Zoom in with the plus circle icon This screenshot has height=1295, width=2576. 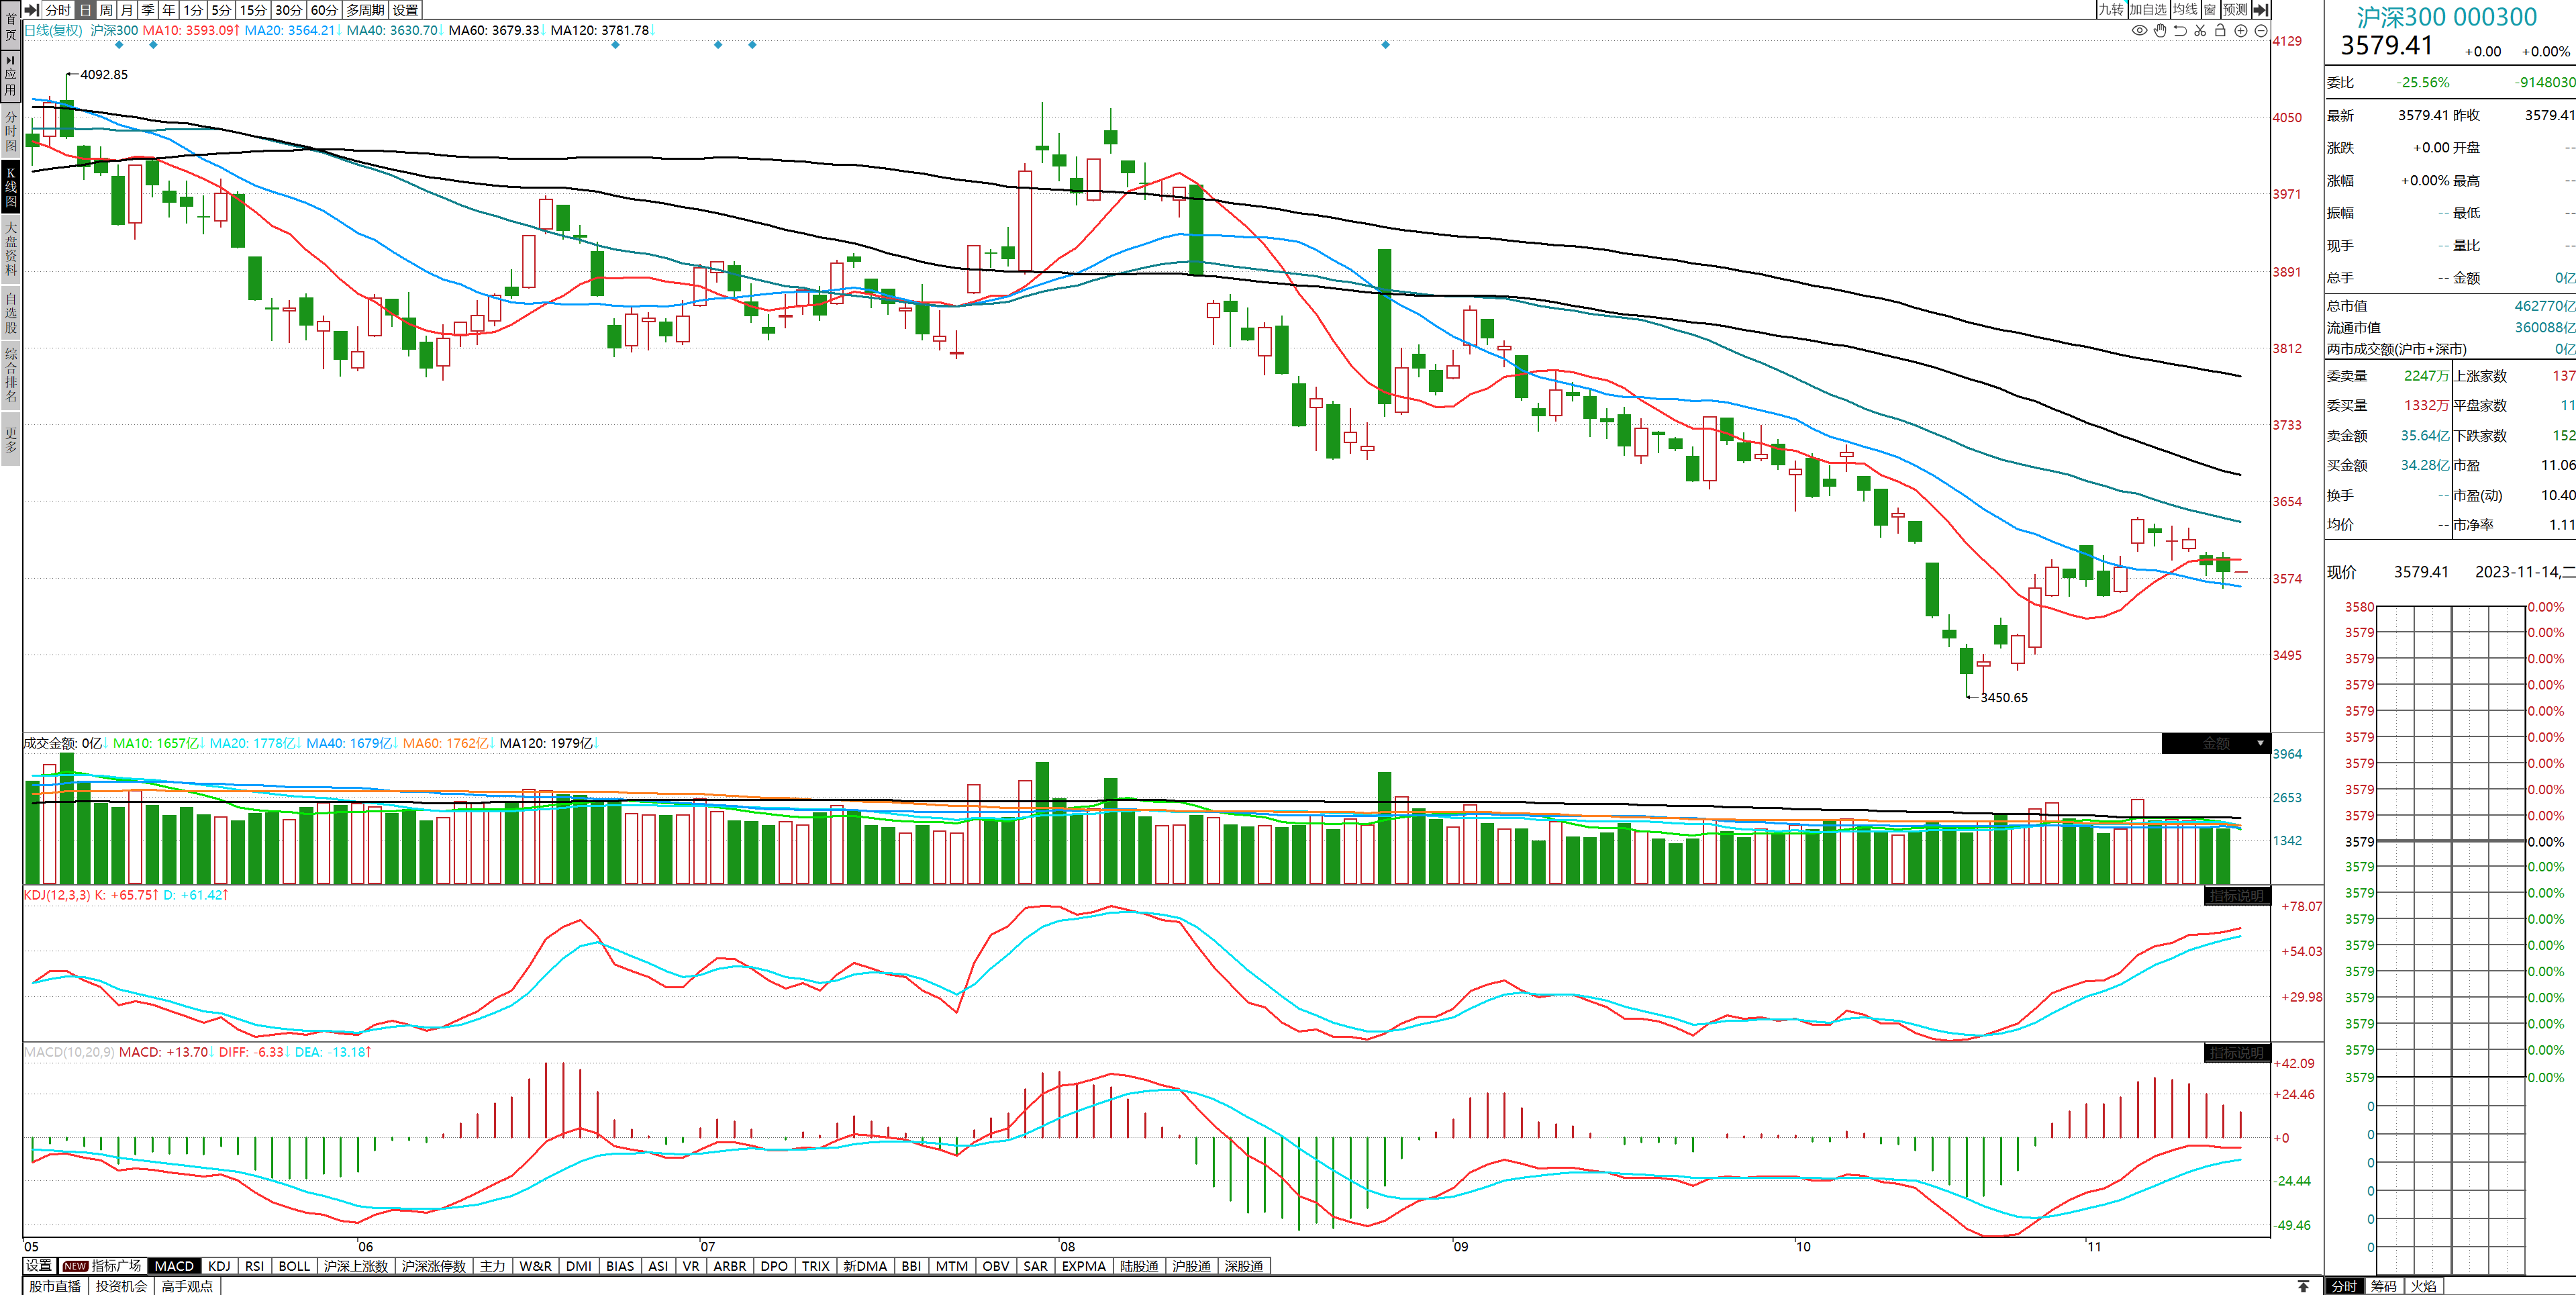tap(2241, 31)
